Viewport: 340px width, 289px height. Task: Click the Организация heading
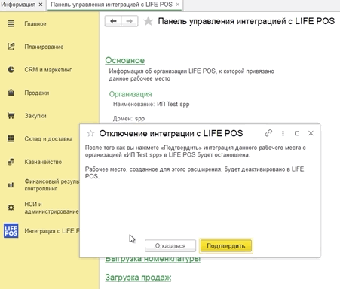coord(130,94)
